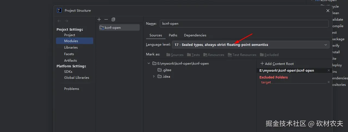Click the module Name input field
Image resolution: width=348 pixels, height=132 pixels.
244,24
